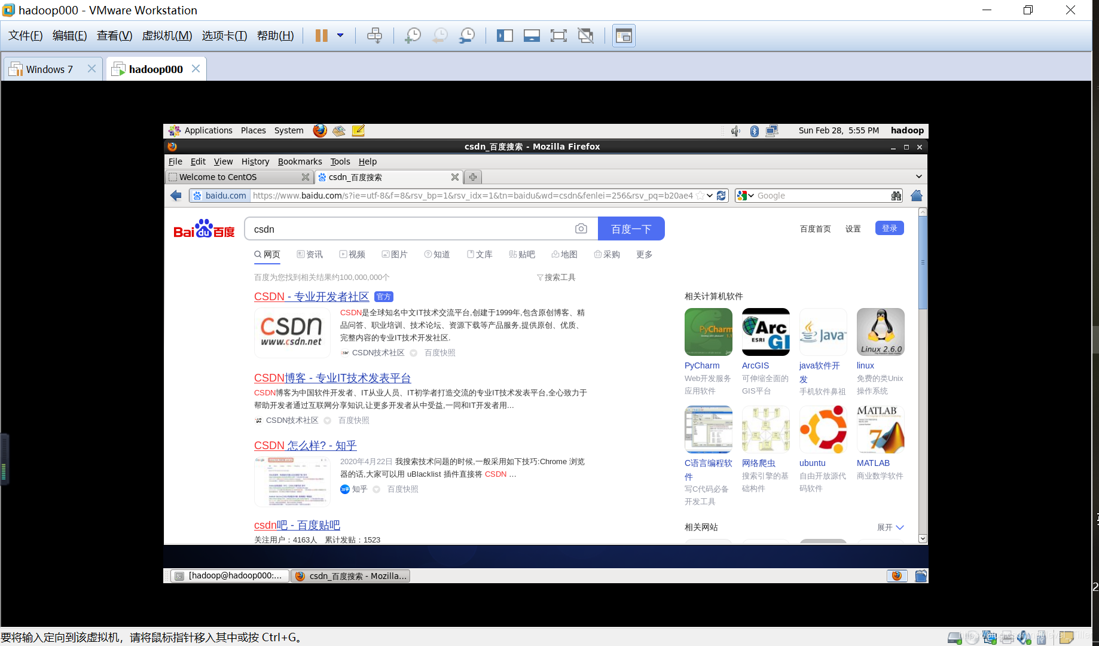The width and height of the screenshot is (1099, 646).
Task: Click the MATLAB related software thumbnail
Action: [x=881, y=429]
